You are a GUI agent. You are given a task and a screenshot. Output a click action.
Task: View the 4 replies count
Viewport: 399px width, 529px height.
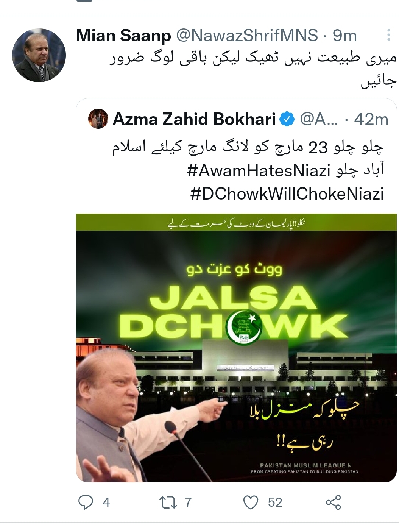click(106, 502)
